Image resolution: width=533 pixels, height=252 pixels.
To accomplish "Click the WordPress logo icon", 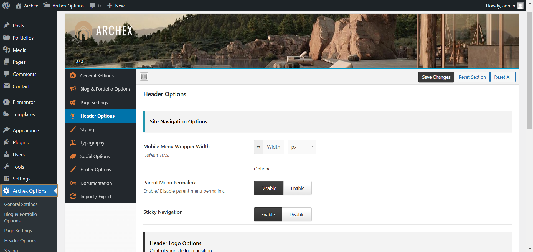I will tap(6, 6).
